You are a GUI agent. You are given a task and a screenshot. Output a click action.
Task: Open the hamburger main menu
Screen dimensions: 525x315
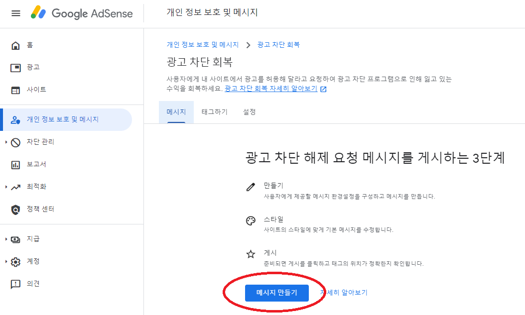[16, 13]
